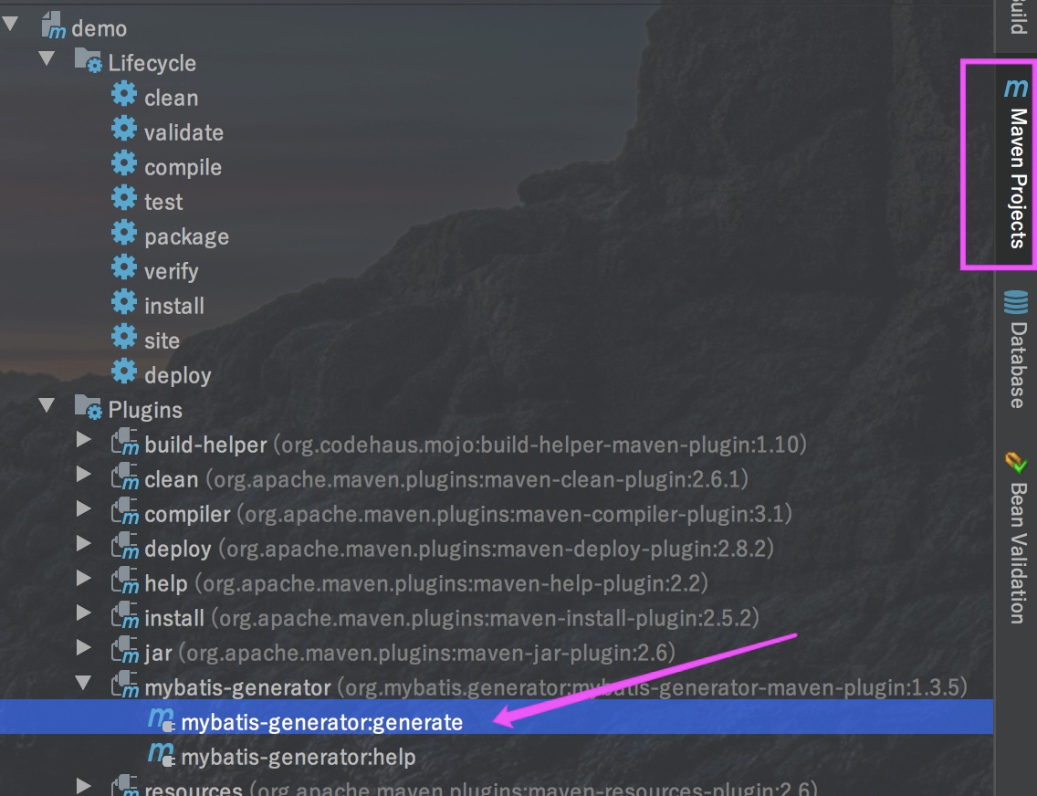Click the gear icon for site phase
1037x796 pixels.
pos(124,337)
